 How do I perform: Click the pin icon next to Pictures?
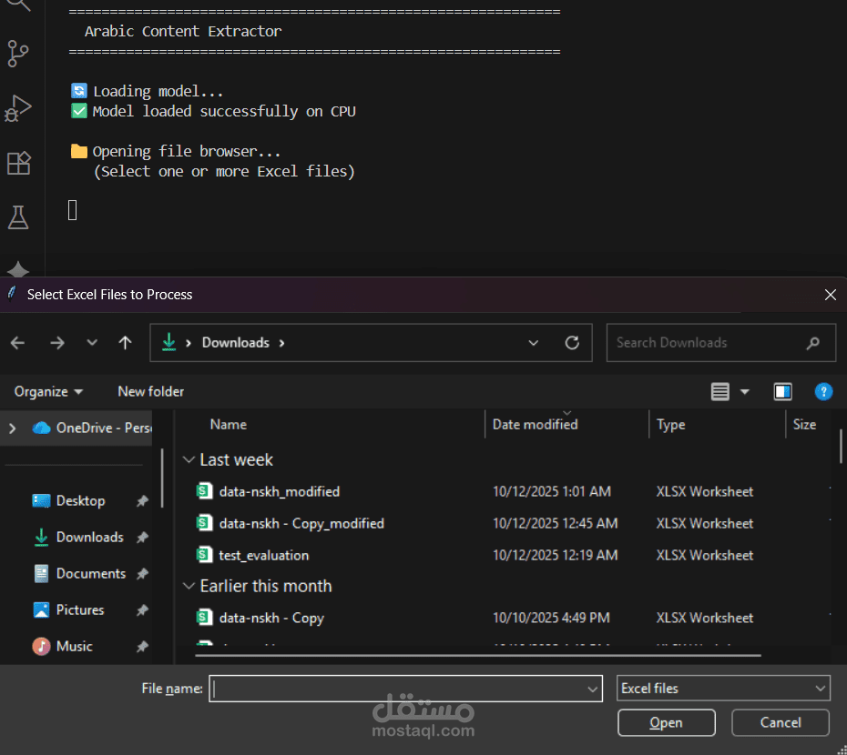tap(142, 609)
